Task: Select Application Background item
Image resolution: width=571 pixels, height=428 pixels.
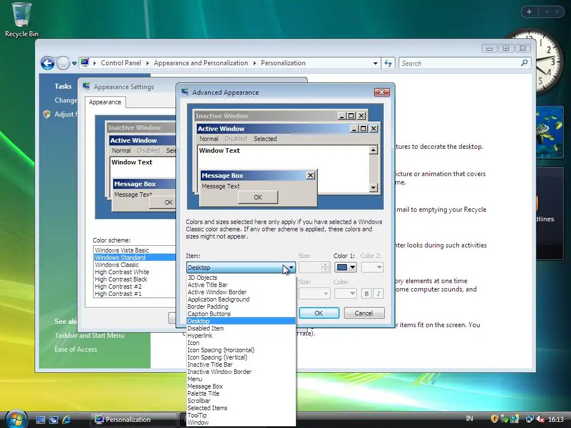Action: (241, 299)
